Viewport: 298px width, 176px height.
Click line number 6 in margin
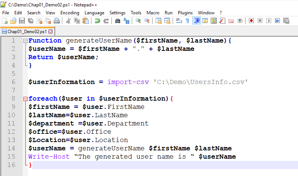13,82
